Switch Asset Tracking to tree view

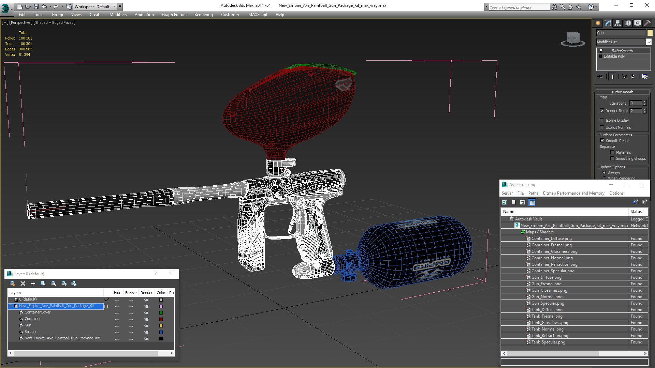523,202
